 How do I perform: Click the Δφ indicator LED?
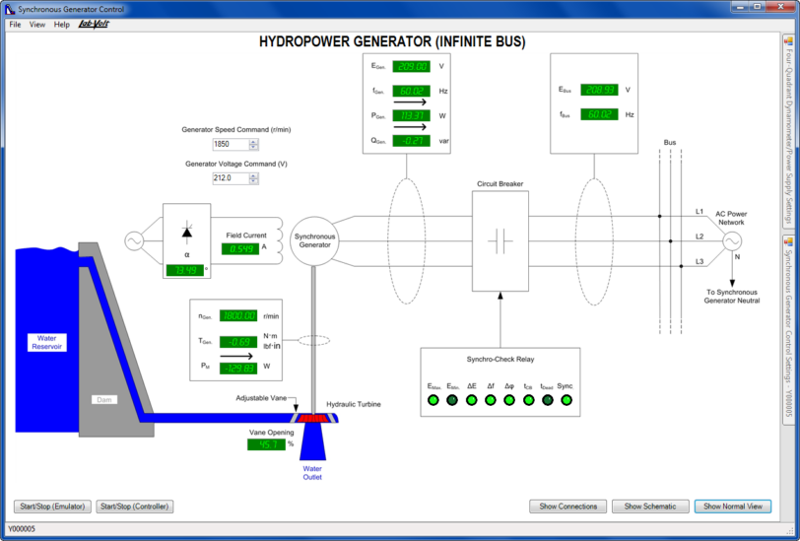(x=509, y=401)
